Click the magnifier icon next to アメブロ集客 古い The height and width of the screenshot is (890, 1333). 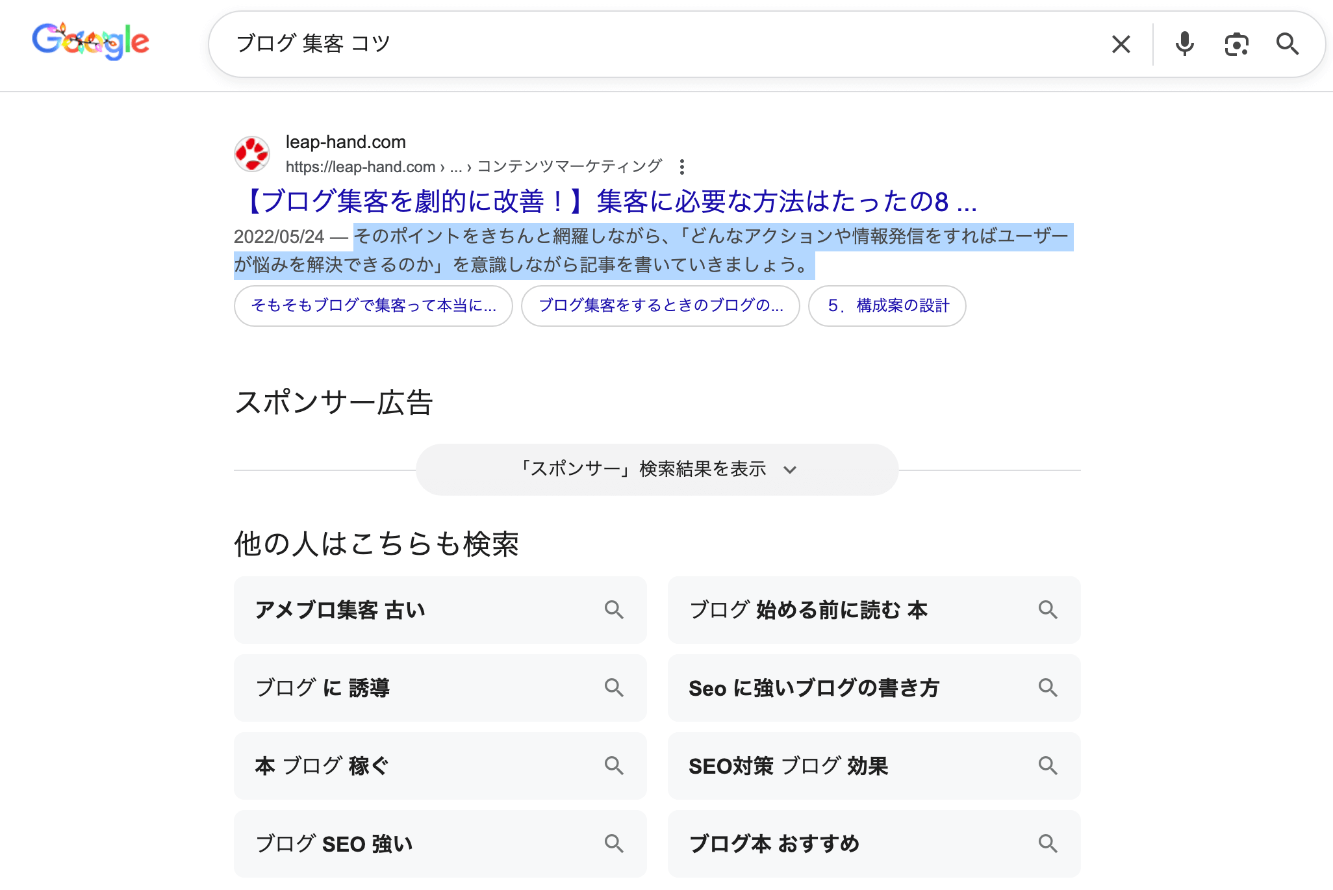(x=614, y=610)
